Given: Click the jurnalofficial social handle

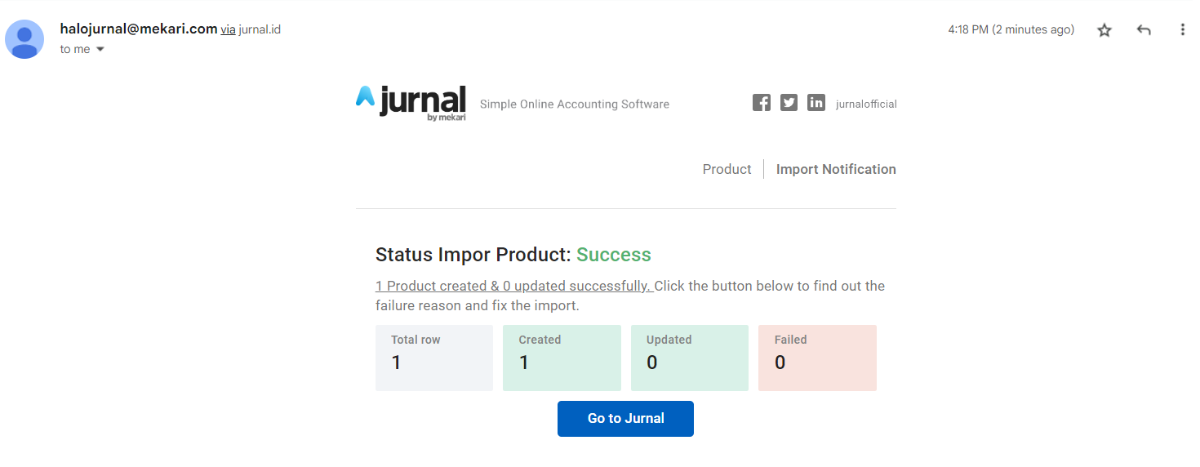Looking at the screenshot, I should coord(866,104).
